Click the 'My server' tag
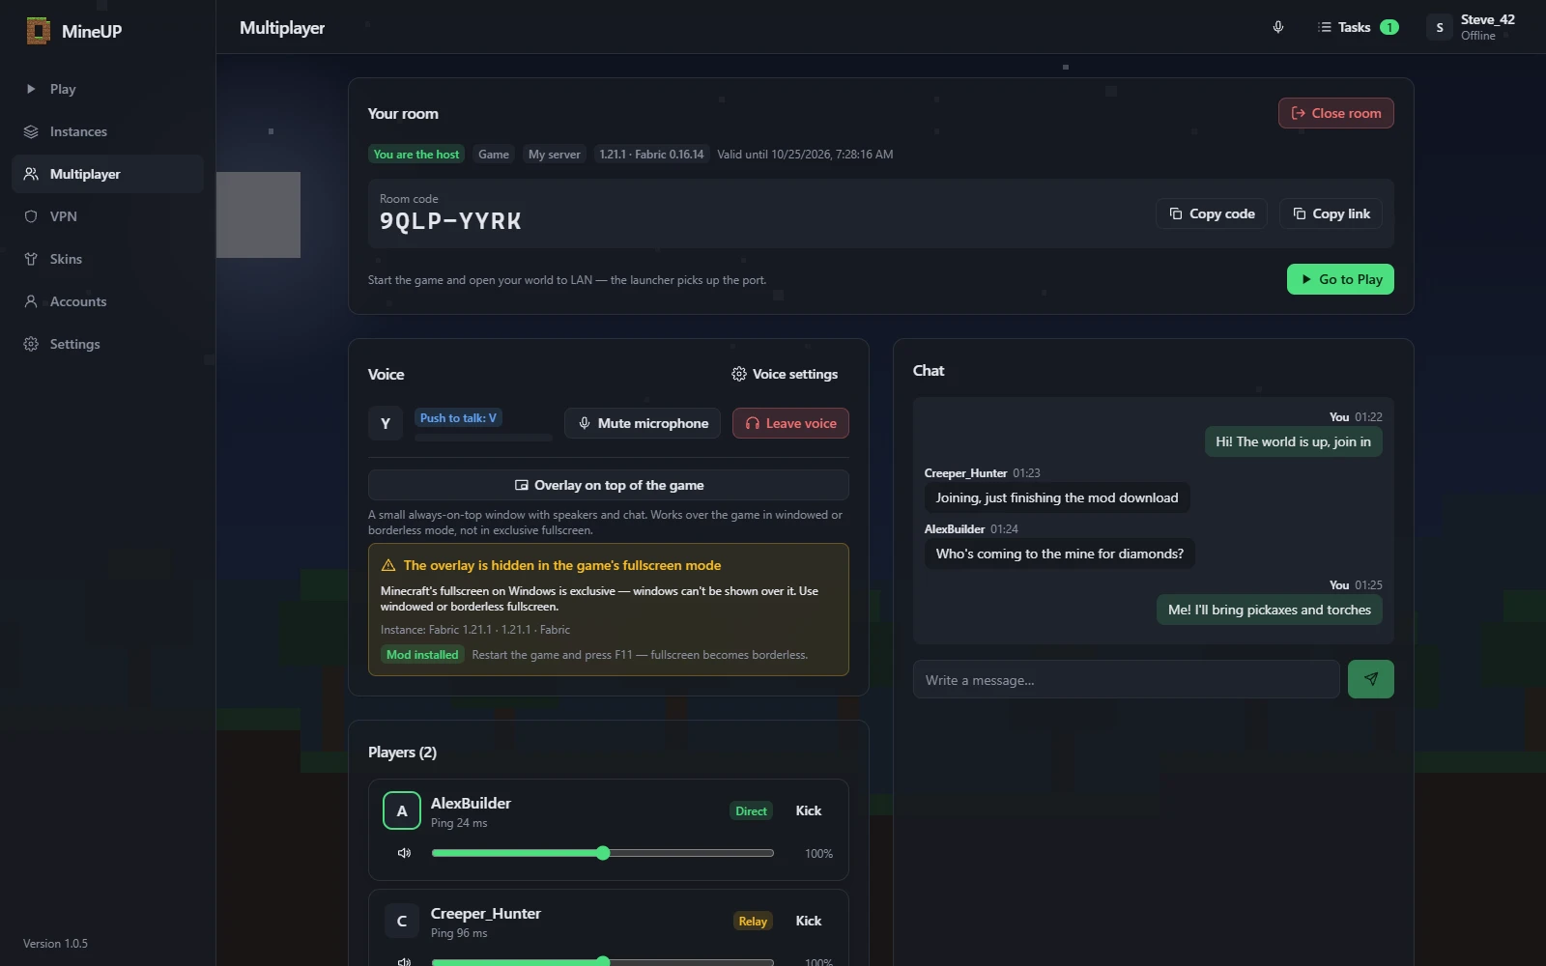The image size is (1546, 966). coord(555,155)
